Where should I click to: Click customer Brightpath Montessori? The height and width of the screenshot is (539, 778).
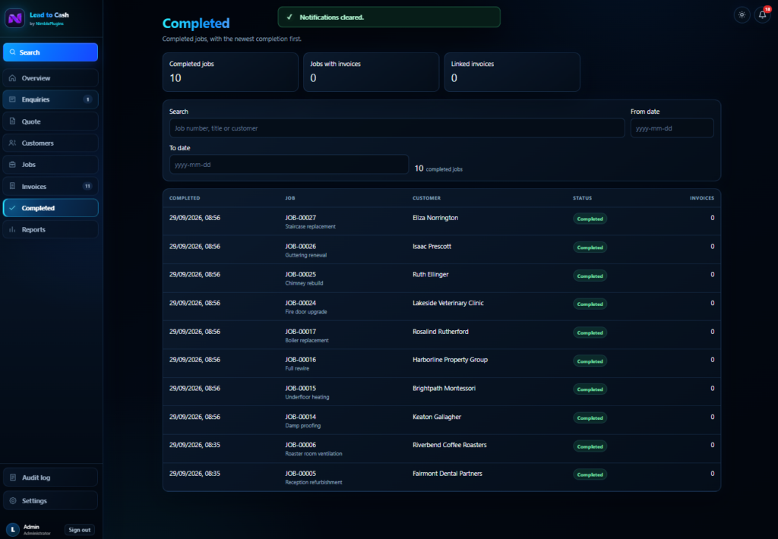(x=444, y=388)
